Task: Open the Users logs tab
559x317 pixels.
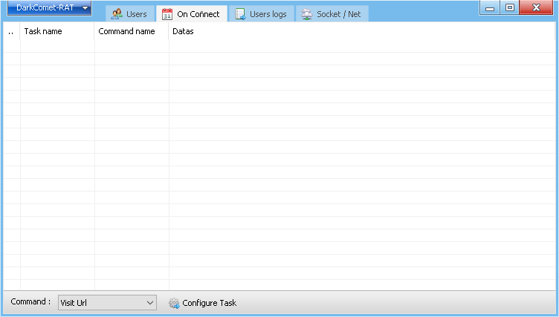Action: pos(261,14)
